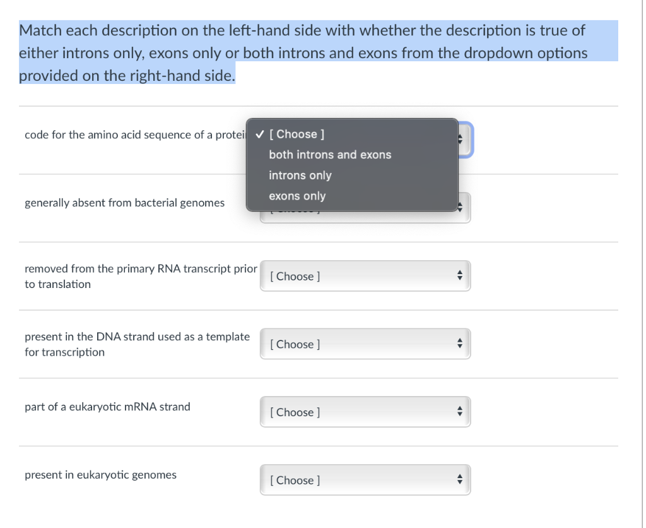The height and width of the screenshot is (528, 646).
Task: Click the text "generally absent from bacterial genomes"
Action: (124, 203)
